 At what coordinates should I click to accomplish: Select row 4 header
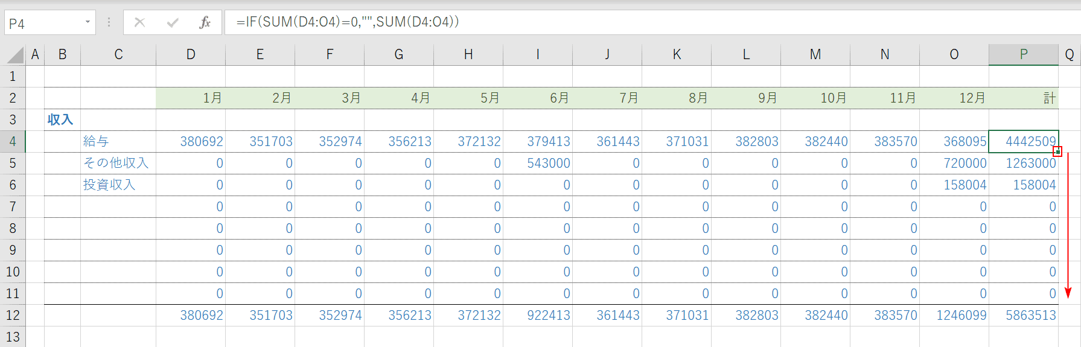13,141
